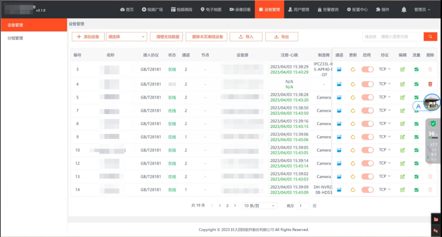
Task: Click the 导入 import button
Action: coord(246,37)
